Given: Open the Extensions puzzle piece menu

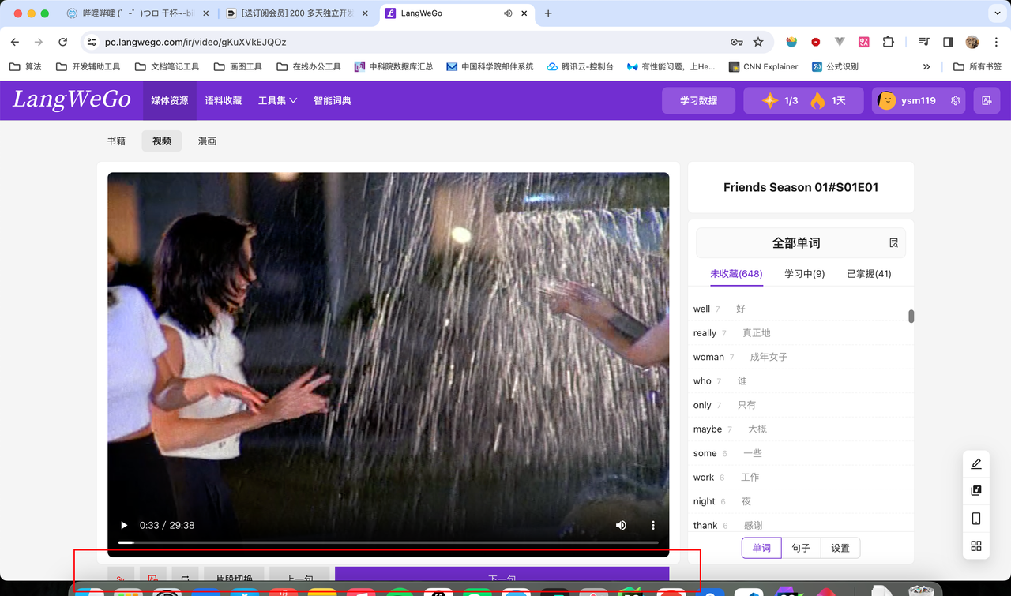Looking at the screenshot, I should tap(889, 42).
